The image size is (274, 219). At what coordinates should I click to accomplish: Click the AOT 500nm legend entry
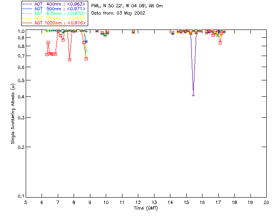(54, 9)
